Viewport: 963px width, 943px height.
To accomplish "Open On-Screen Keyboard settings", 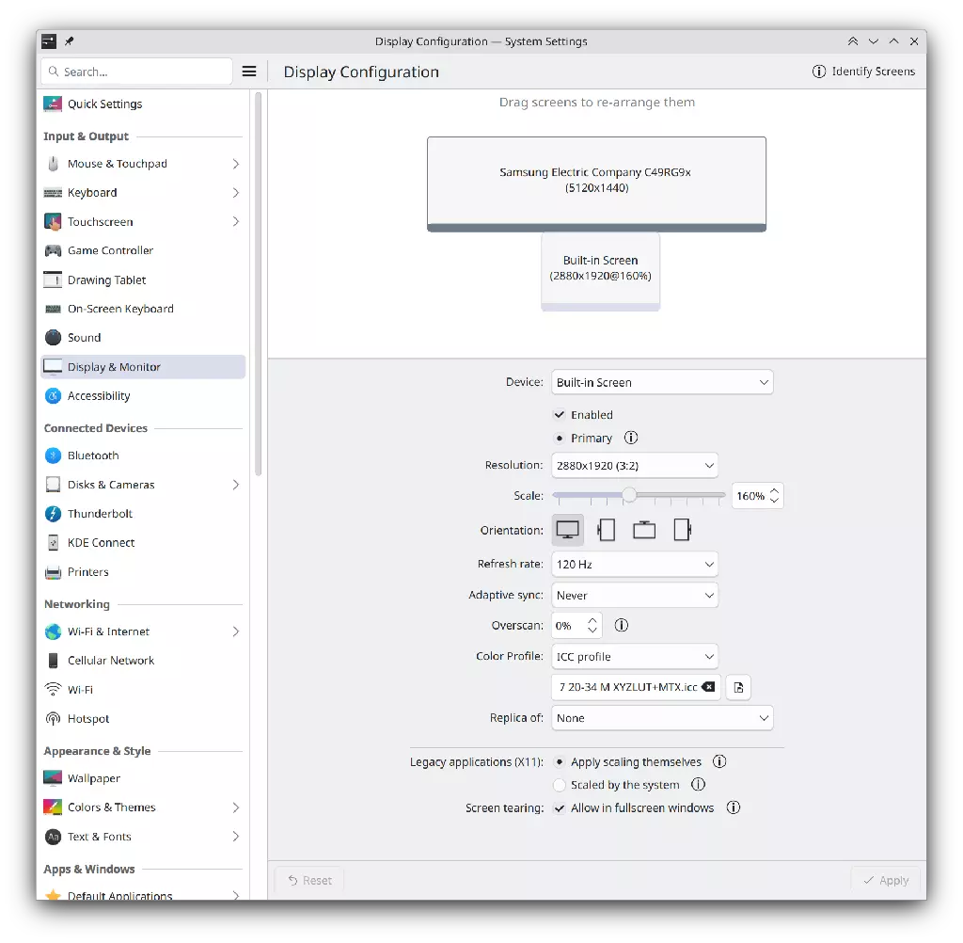I will point(143,309).
